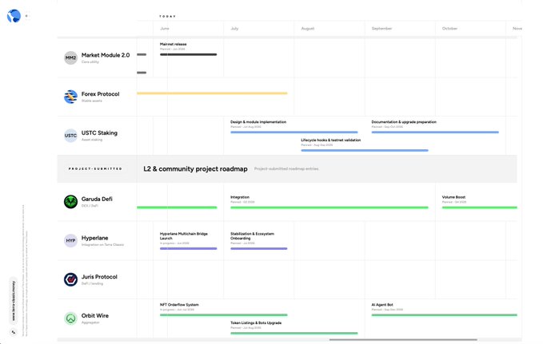The height and width of the screenshot is (344, 543).
Task: Click 'L2 & community project roadmap' heading
Action: pos(195,168)
